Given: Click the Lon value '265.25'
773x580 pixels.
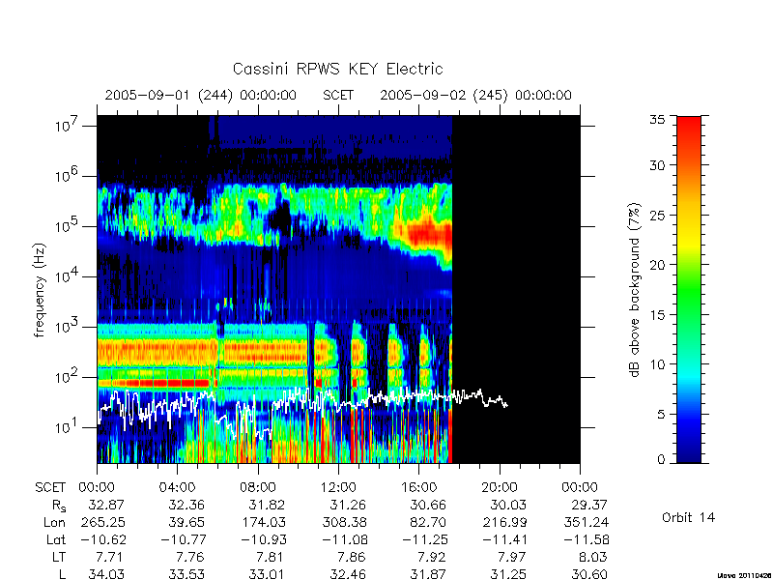Looking at the screenshot, I should pos(102,522).
